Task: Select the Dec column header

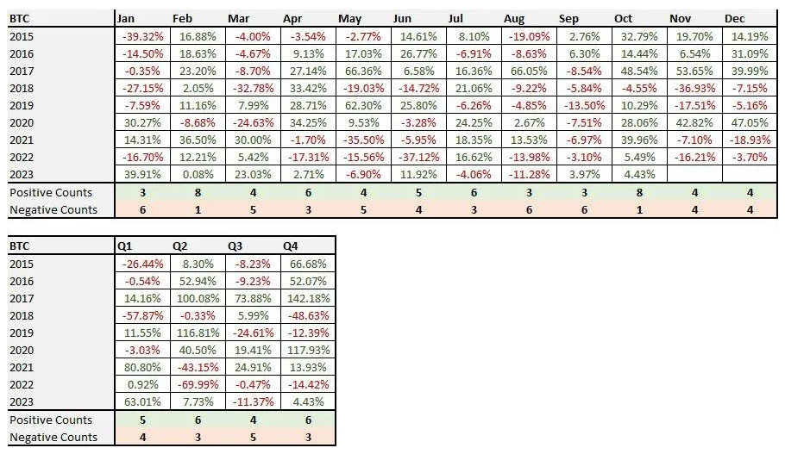Action: click(734, 19)
